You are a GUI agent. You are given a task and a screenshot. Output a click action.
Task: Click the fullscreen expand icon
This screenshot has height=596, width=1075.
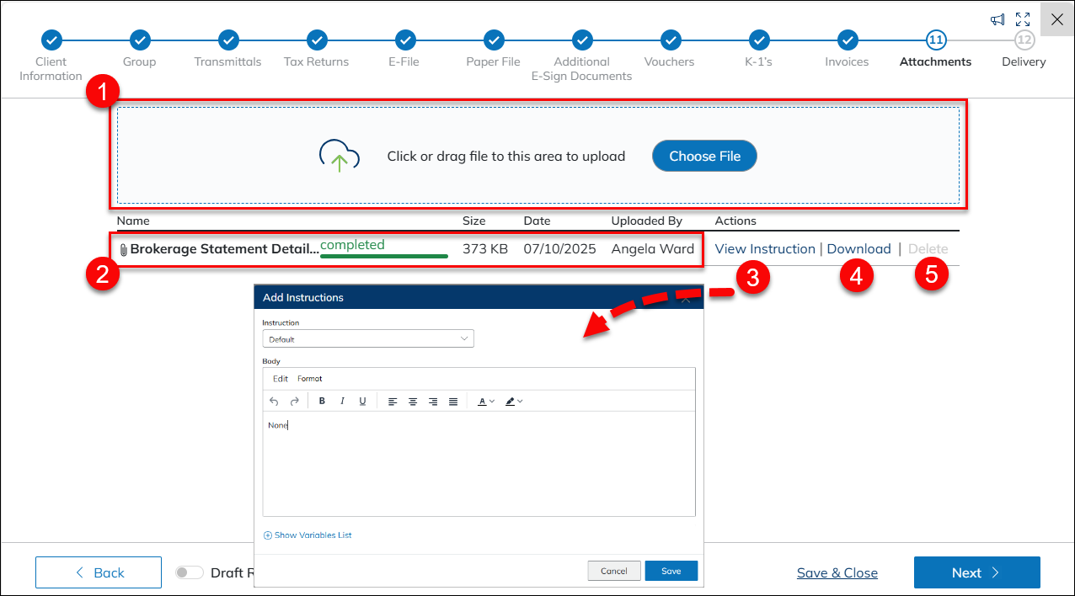[x=1023, y=19]
